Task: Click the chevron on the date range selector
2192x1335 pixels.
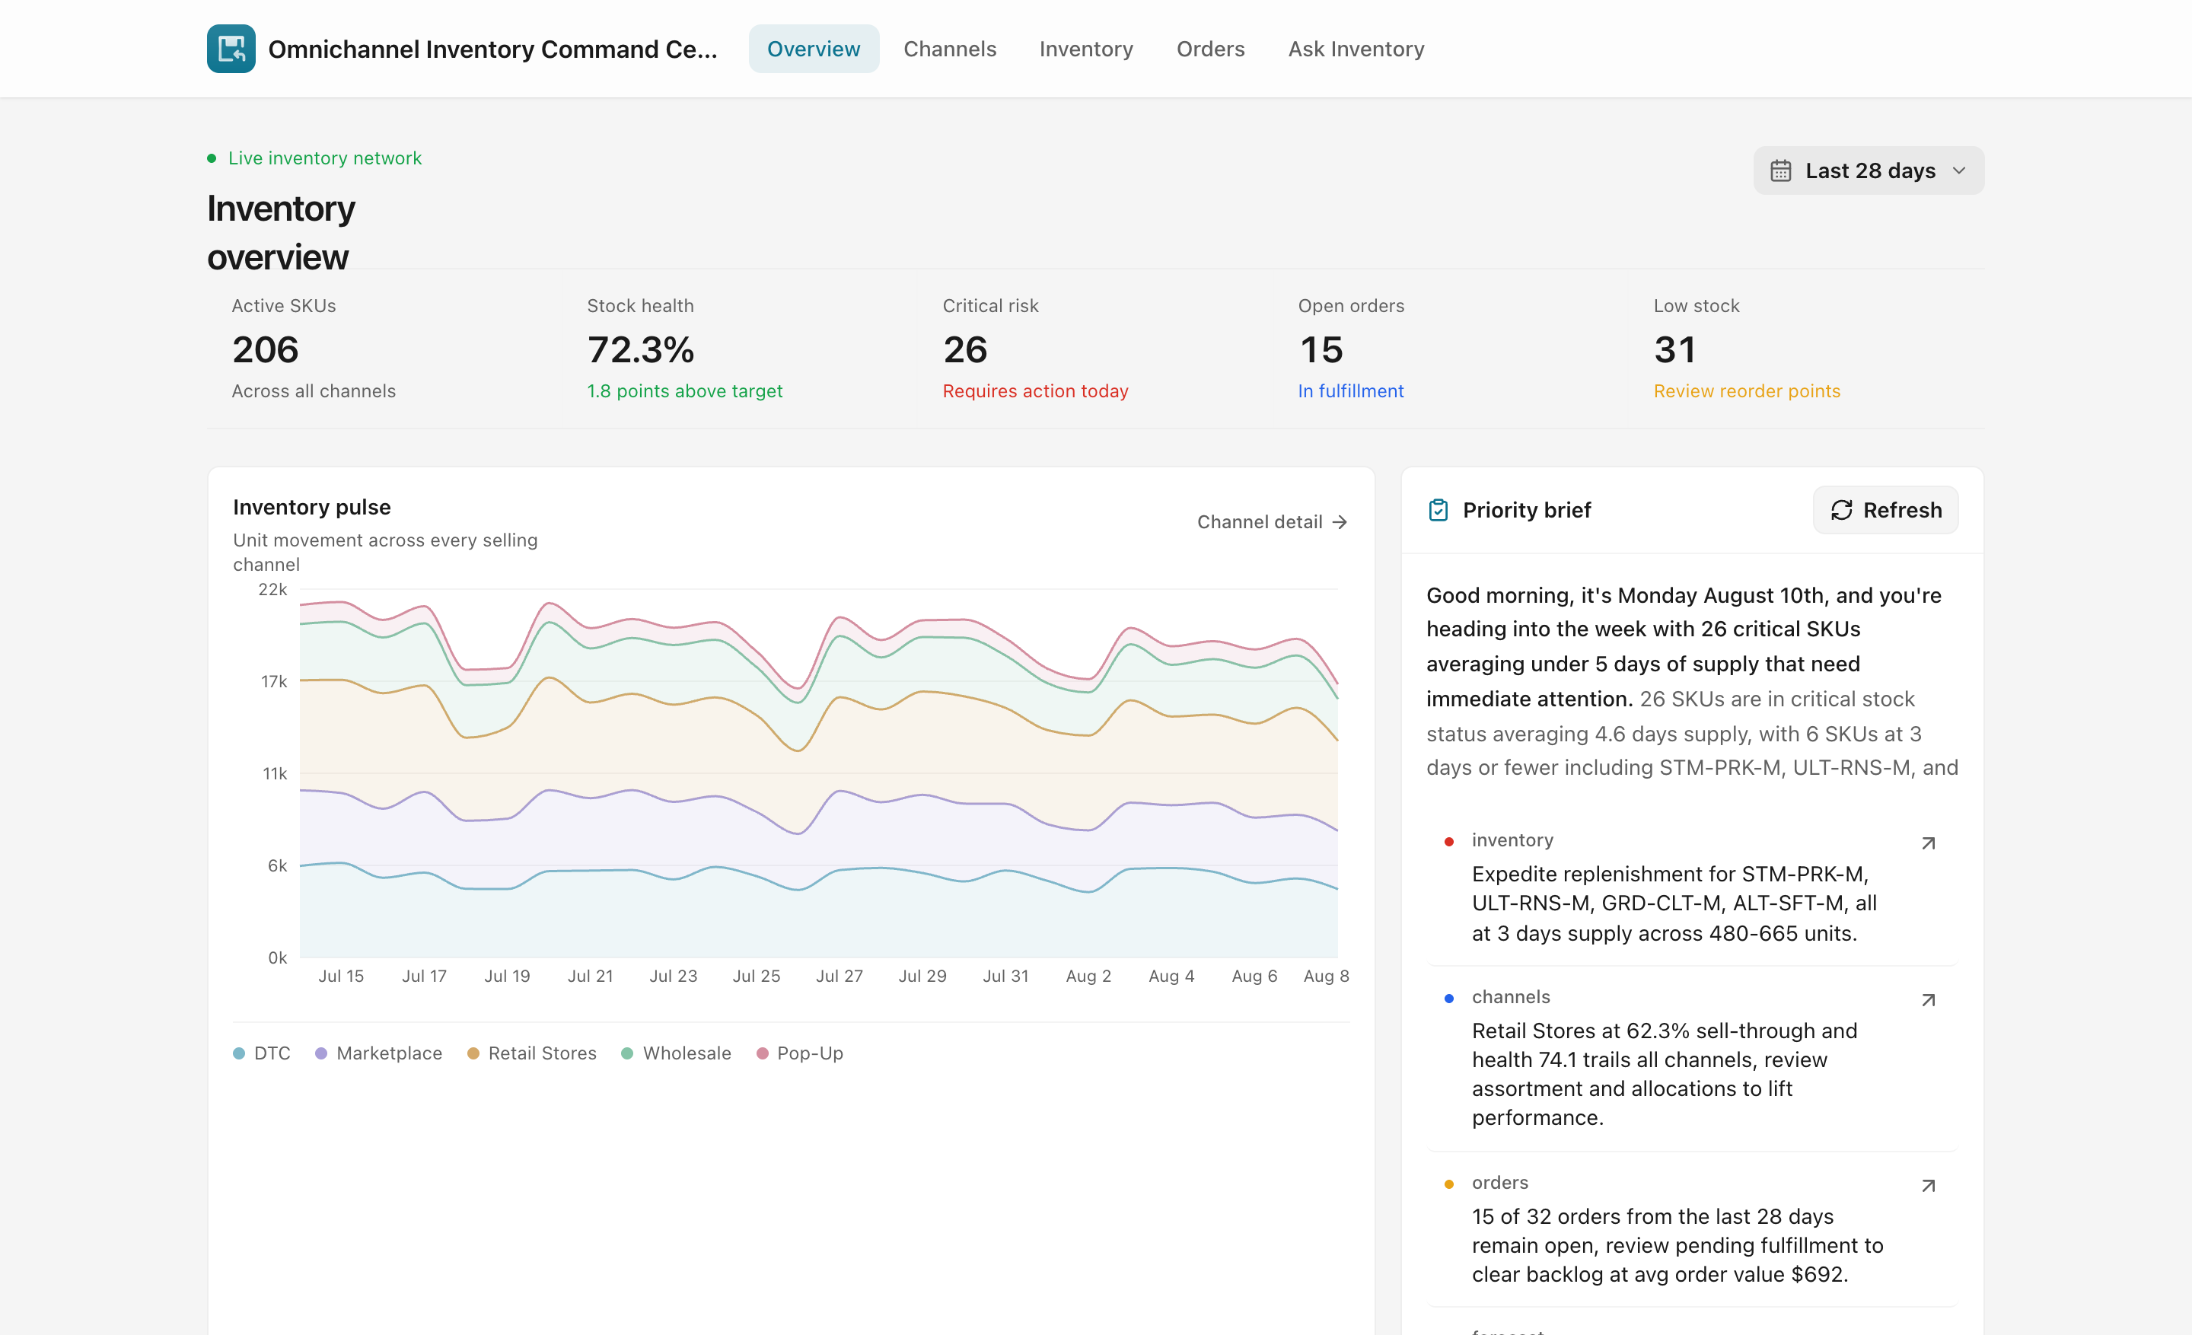Action: pyautogui.click(x=1959, y=170)
